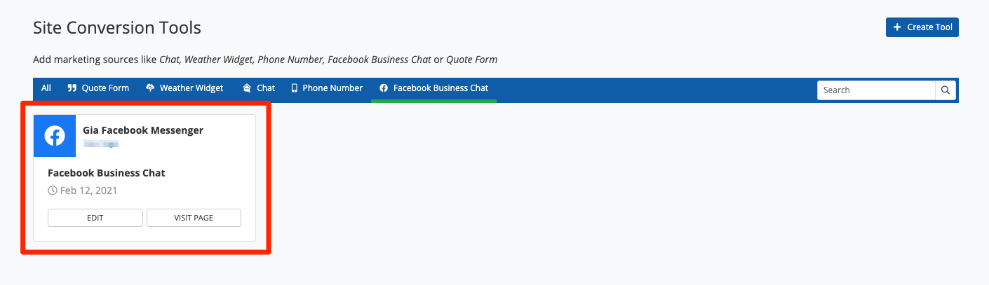Image resolution: width=989 pixels, height=285 pixels.
Task: Switch to the All tab
Action: pos(46,88)
